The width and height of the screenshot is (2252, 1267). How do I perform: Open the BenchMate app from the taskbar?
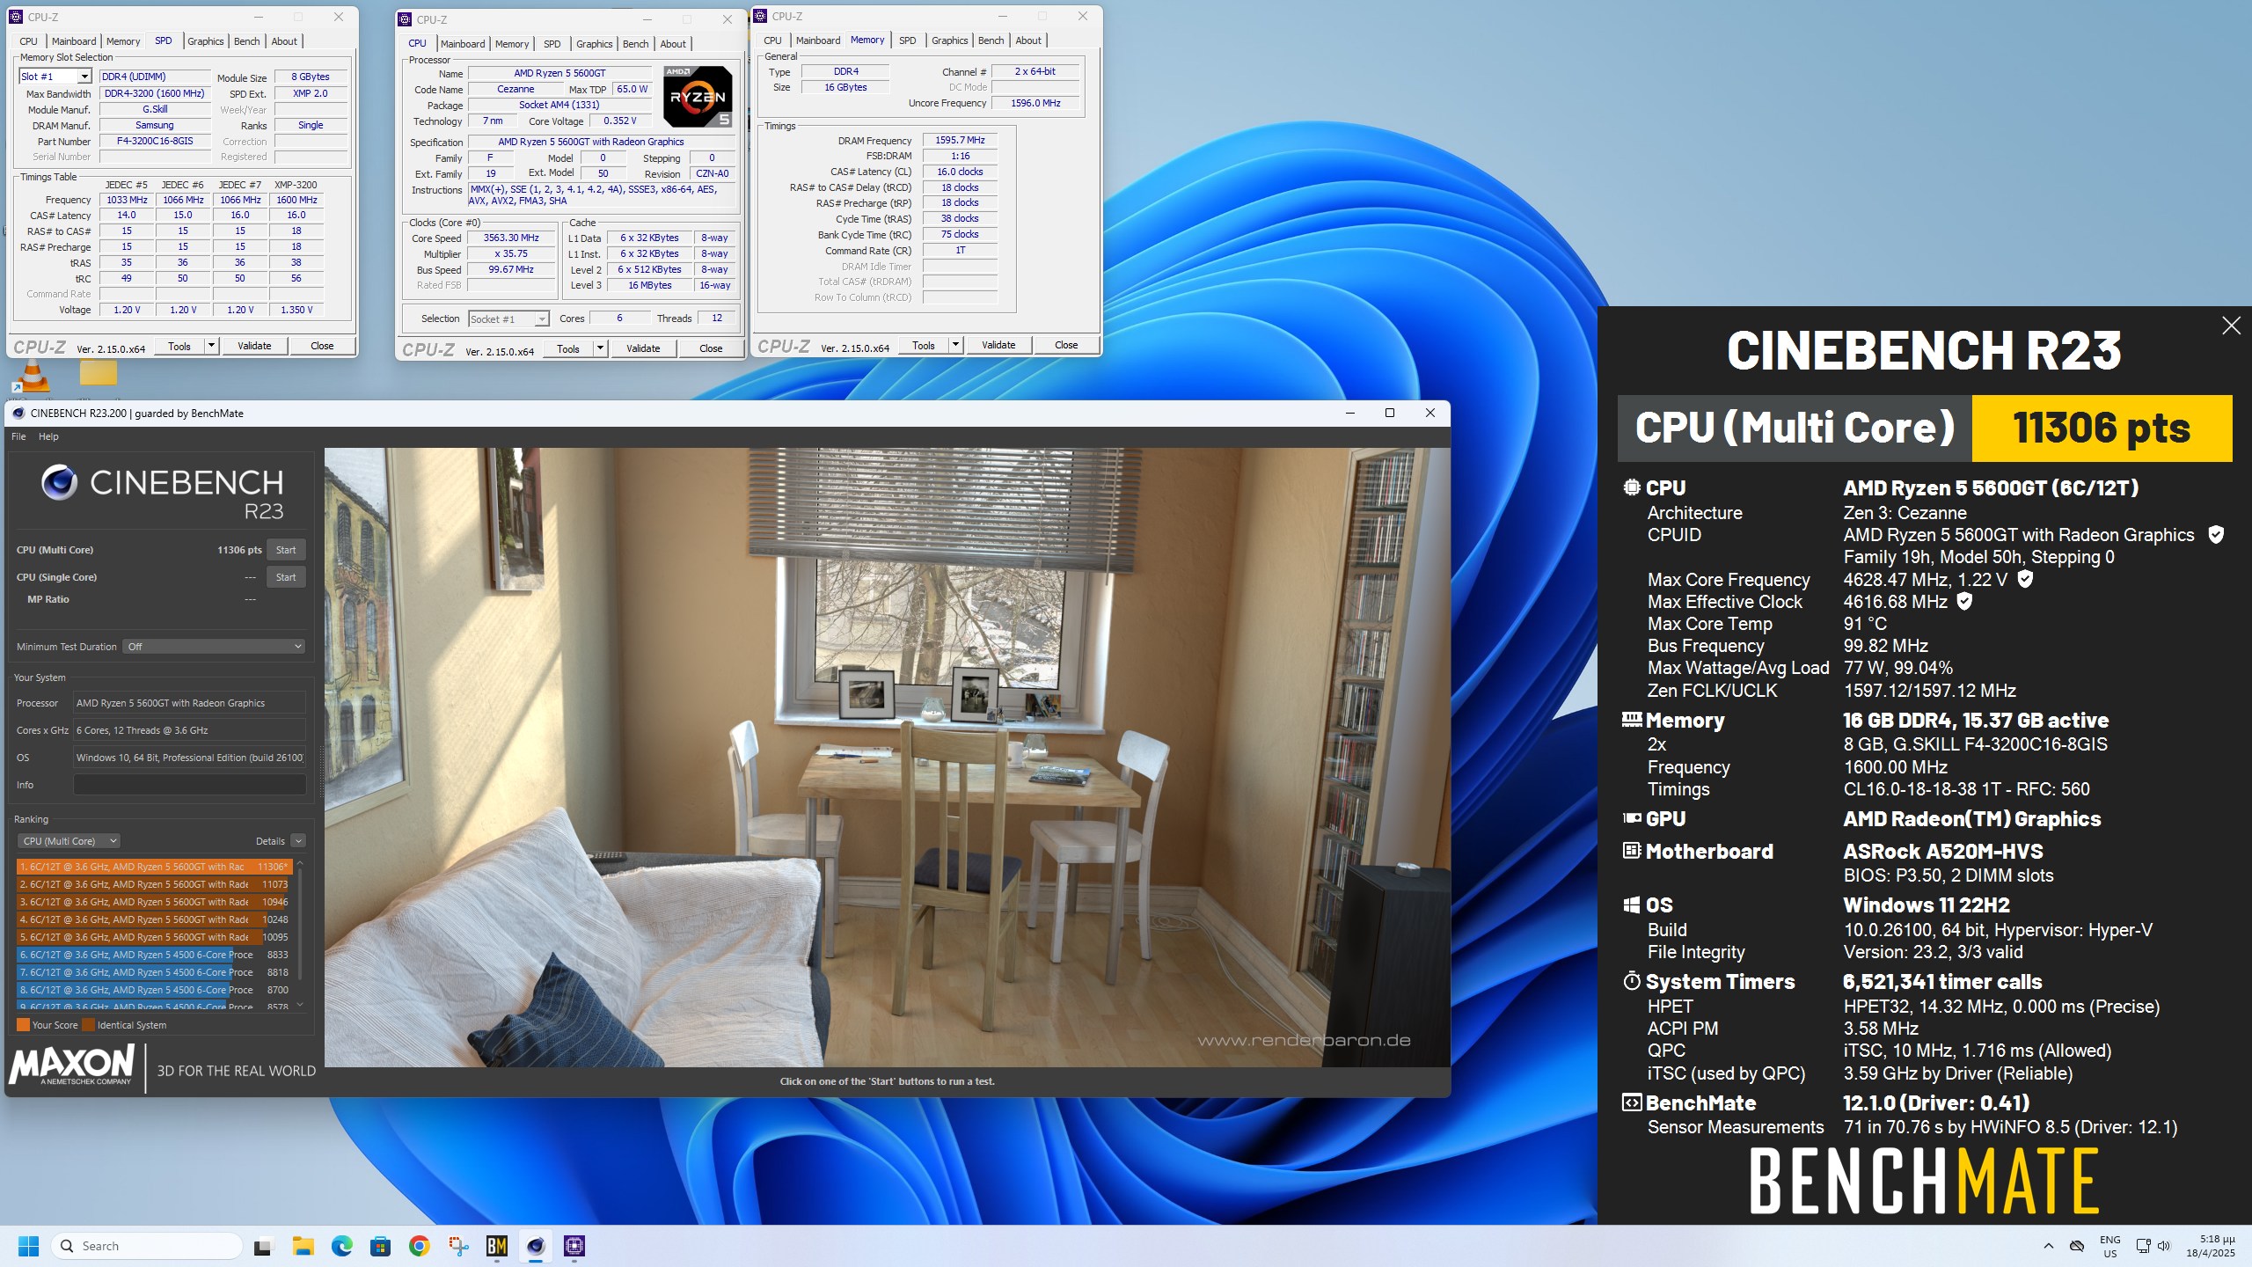click(x=497, y=1246)
